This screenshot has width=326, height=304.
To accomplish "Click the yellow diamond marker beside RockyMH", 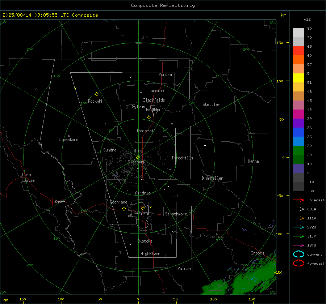I will click(97, 94).
